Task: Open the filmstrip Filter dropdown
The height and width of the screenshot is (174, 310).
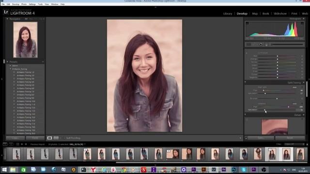Action: pyautogui.click(x=294, y=144)
